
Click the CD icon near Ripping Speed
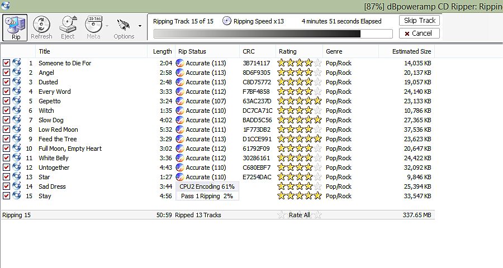point(227,21)
